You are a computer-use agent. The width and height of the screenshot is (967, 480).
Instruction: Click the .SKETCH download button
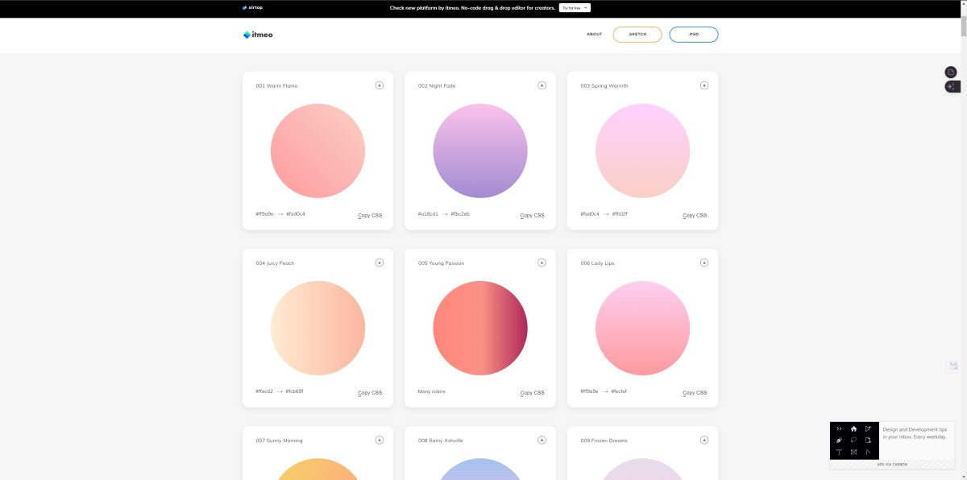click(x=637, y=35)
